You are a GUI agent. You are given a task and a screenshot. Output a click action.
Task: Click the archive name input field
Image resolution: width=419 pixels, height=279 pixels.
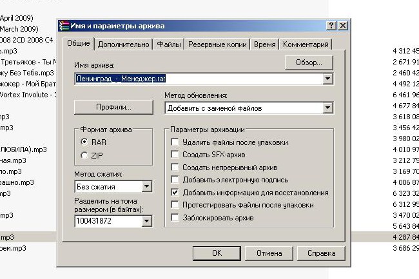199,79
